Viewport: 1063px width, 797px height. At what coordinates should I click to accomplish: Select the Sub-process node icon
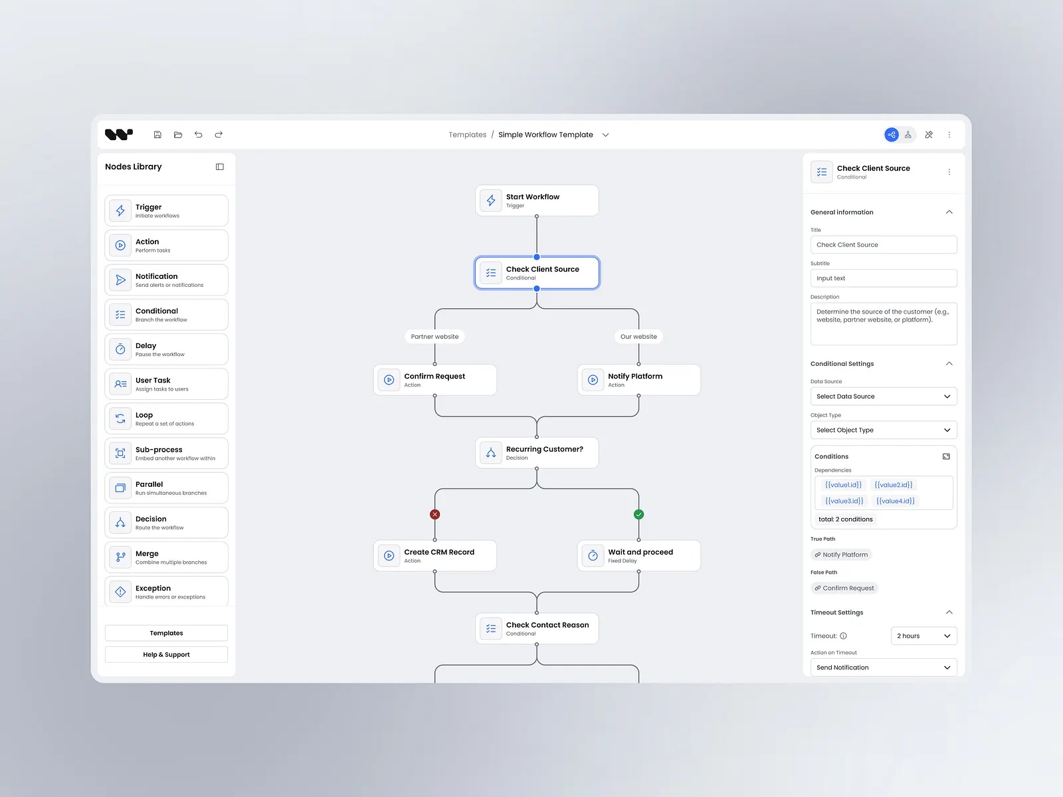[120, 453]
